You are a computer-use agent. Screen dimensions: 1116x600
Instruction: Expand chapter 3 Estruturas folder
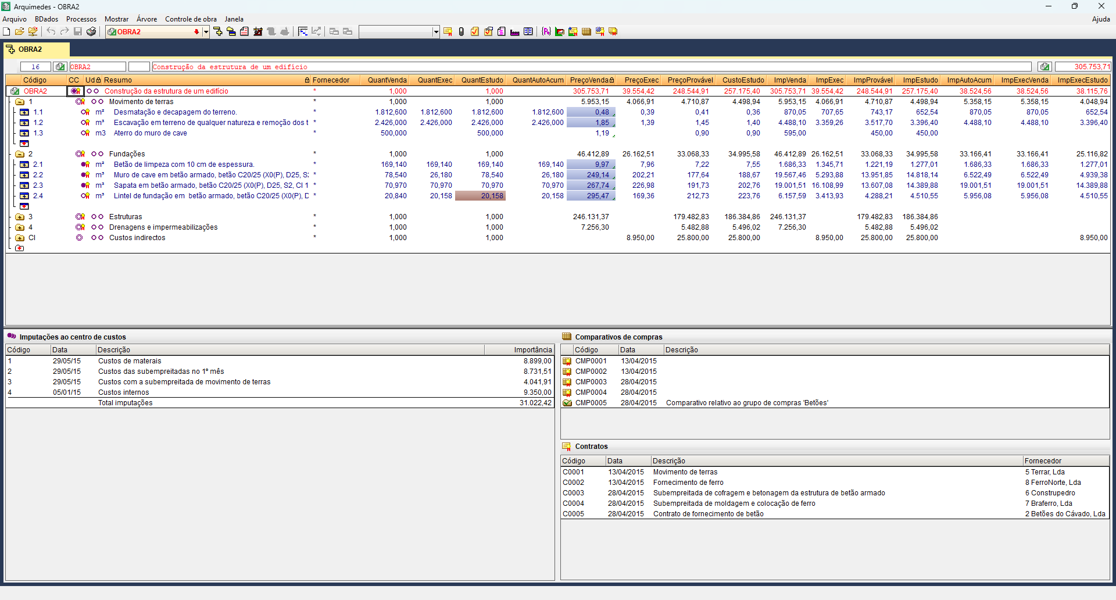pos(20,217)
